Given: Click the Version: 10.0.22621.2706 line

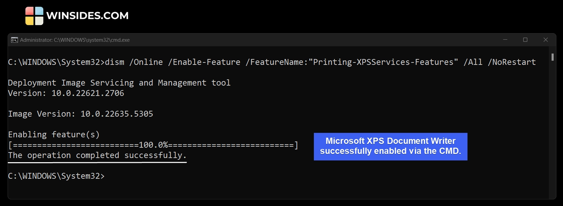Looking at the screenshot, I should tap(66, 93).
